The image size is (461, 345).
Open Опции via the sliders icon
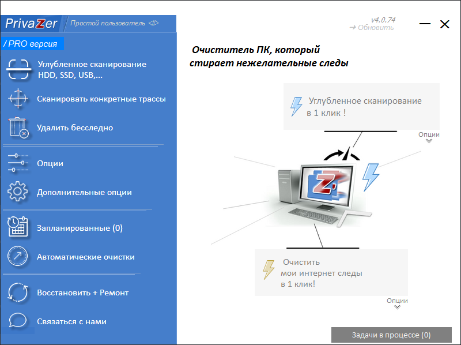(x=18, y=163)
